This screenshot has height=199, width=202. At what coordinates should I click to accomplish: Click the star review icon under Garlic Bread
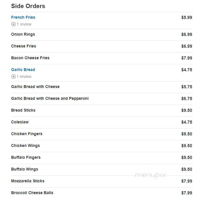pyautogui.click(x=14, y=76)
